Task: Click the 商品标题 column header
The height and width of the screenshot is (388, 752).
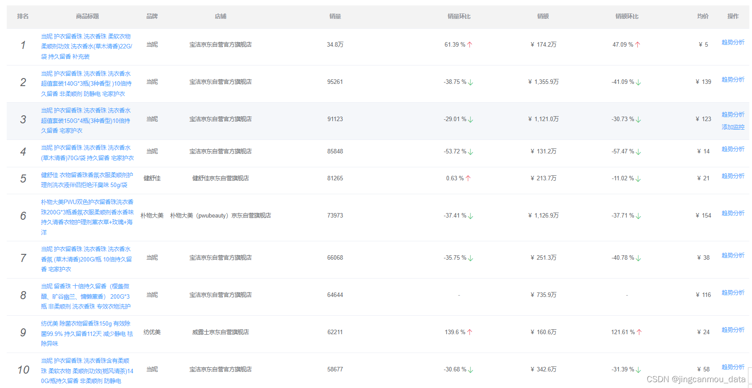Action: pyautogui.click(x=87, y=16)
